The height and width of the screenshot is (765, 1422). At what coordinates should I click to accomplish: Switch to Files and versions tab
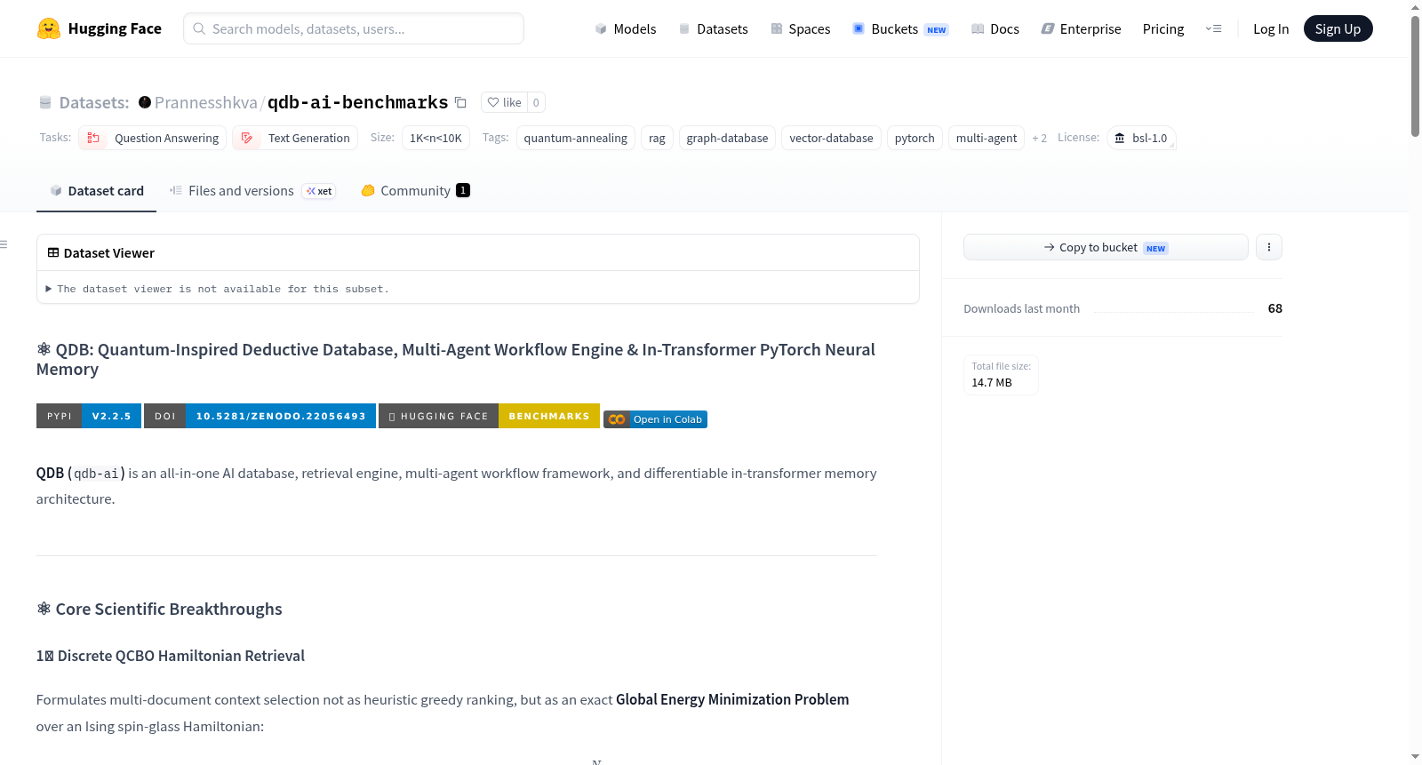click(252, 191)
